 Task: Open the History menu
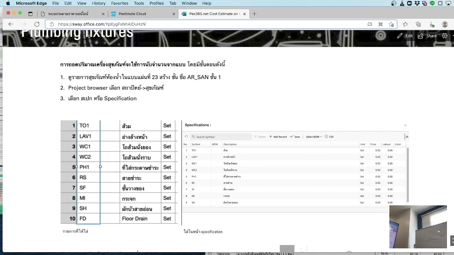99,3
